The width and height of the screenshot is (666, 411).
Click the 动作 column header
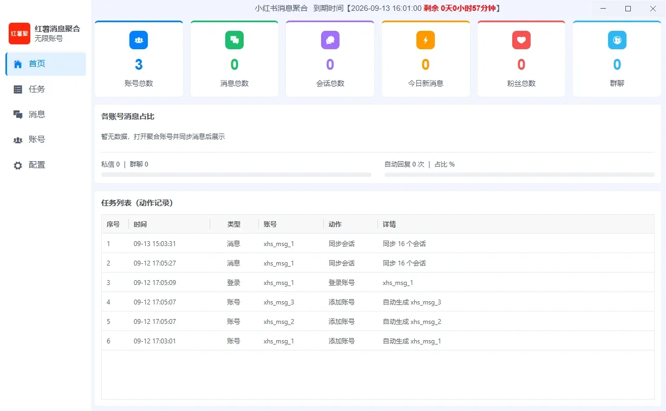335,224
